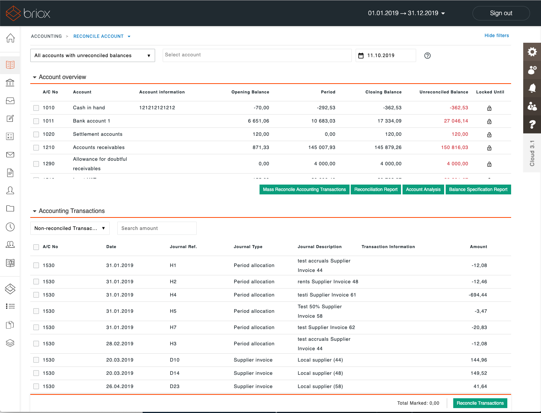Collapse the Account overview section
541x413 pixels.
[35, 77]
